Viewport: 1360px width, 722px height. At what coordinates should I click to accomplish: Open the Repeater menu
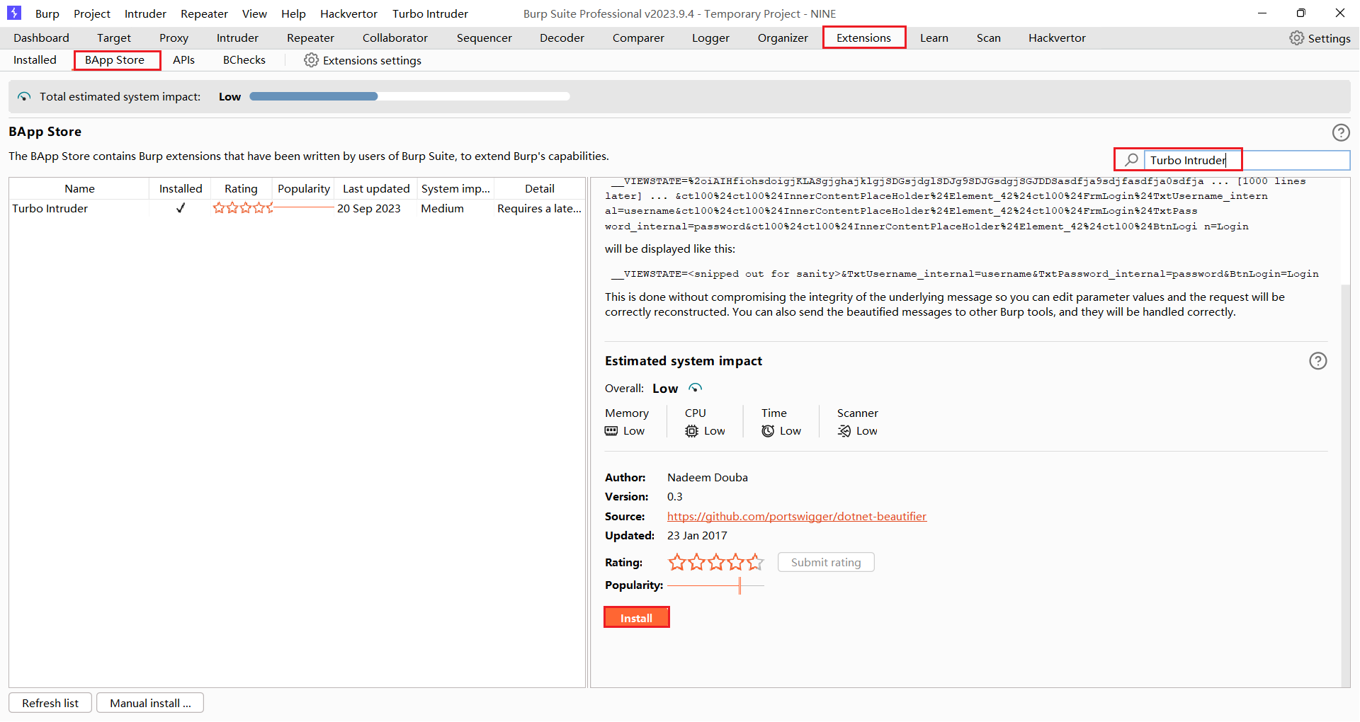click(204, 13)
